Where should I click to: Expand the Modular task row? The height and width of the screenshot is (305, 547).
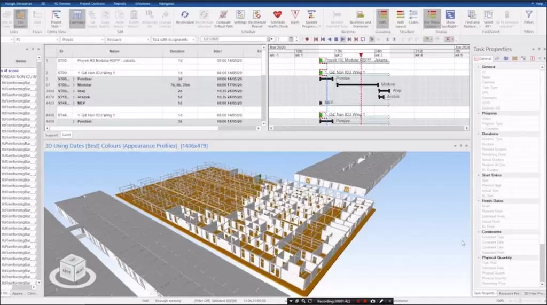[x=74, y=85]
